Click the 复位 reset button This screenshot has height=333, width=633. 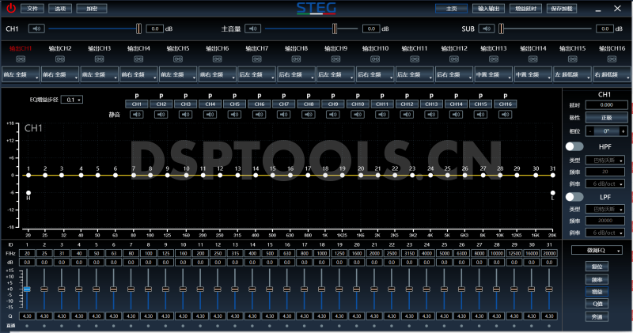coord(597,267)
